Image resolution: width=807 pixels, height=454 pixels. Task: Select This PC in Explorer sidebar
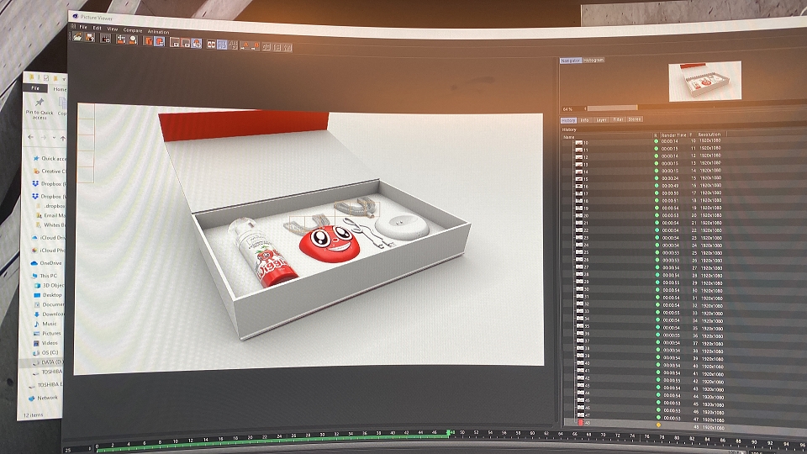pyautogui.click(x=45, y=276)
